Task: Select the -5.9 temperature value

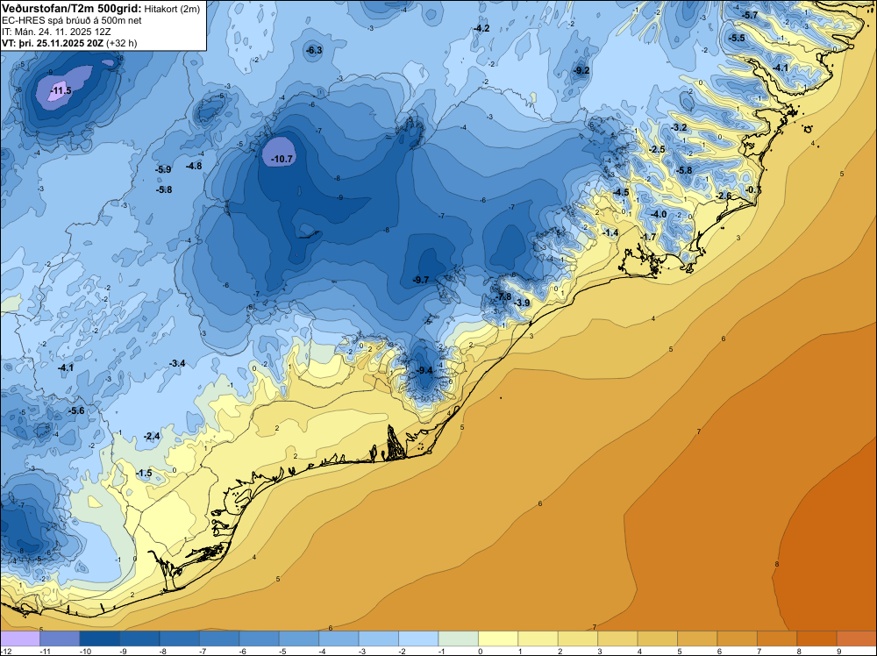Action: click(x=164, y=169)
